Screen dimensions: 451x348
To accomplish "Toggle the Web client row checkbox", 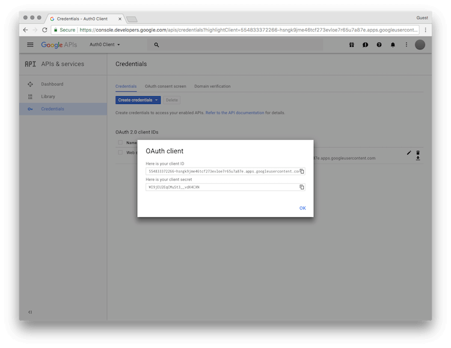I will (120, 153).
